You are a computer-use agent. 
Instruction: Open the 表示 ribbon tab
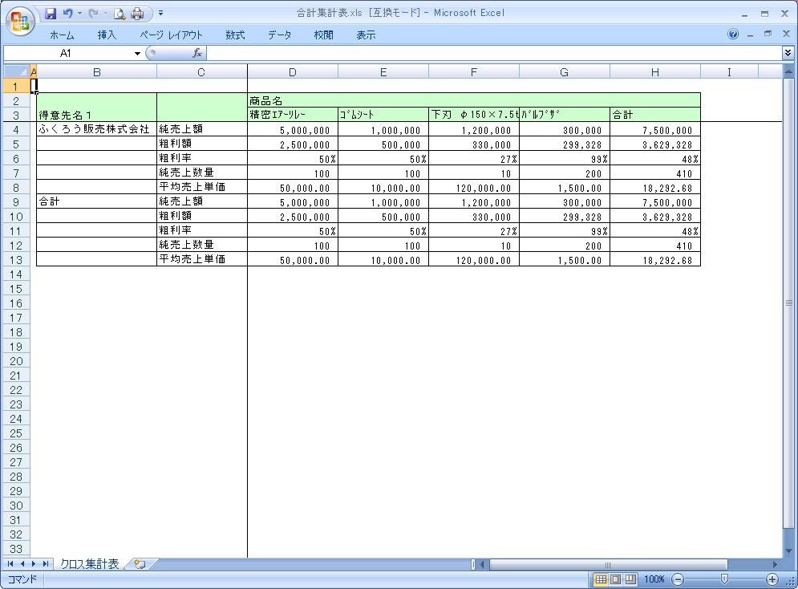click(366, 35)
